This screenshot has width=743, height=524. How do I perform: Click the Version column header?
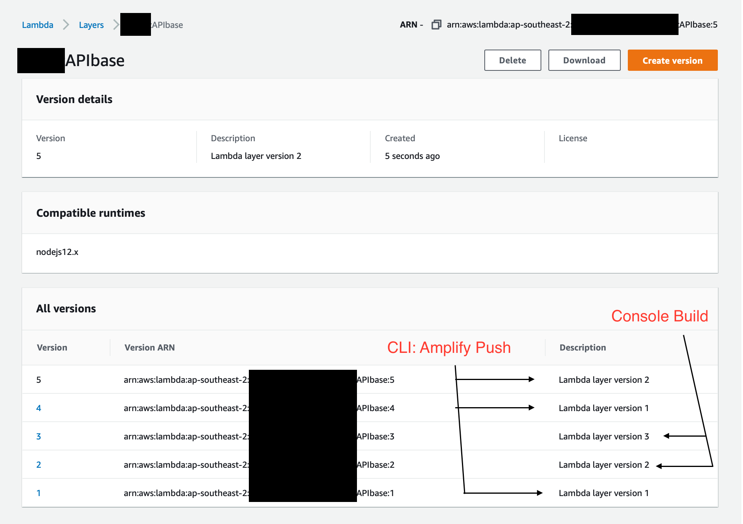click(52, 347)
